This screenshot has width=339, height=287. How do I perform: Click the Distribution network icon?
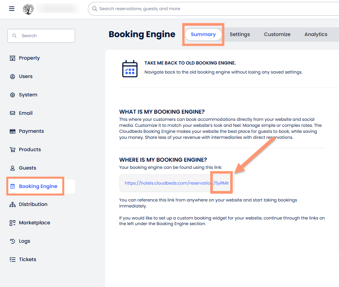12,204
